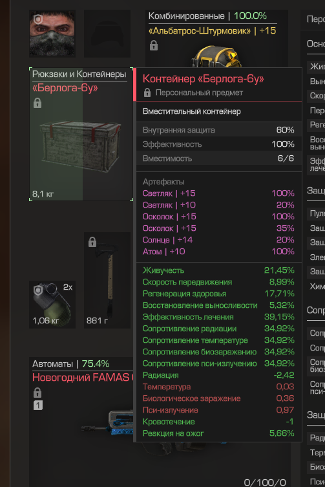The height and width of the screenshot is (487, 325).
Task: Click the Осколок | +15 artifact at 35%
Action: tap(218, 228)
